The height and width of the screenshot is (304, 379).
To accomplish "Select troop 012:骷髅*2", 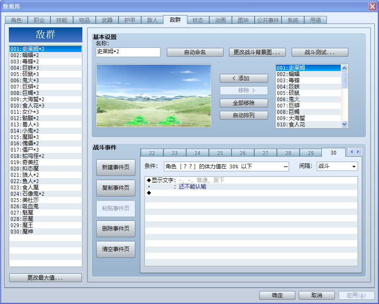I will pos(45,118).
